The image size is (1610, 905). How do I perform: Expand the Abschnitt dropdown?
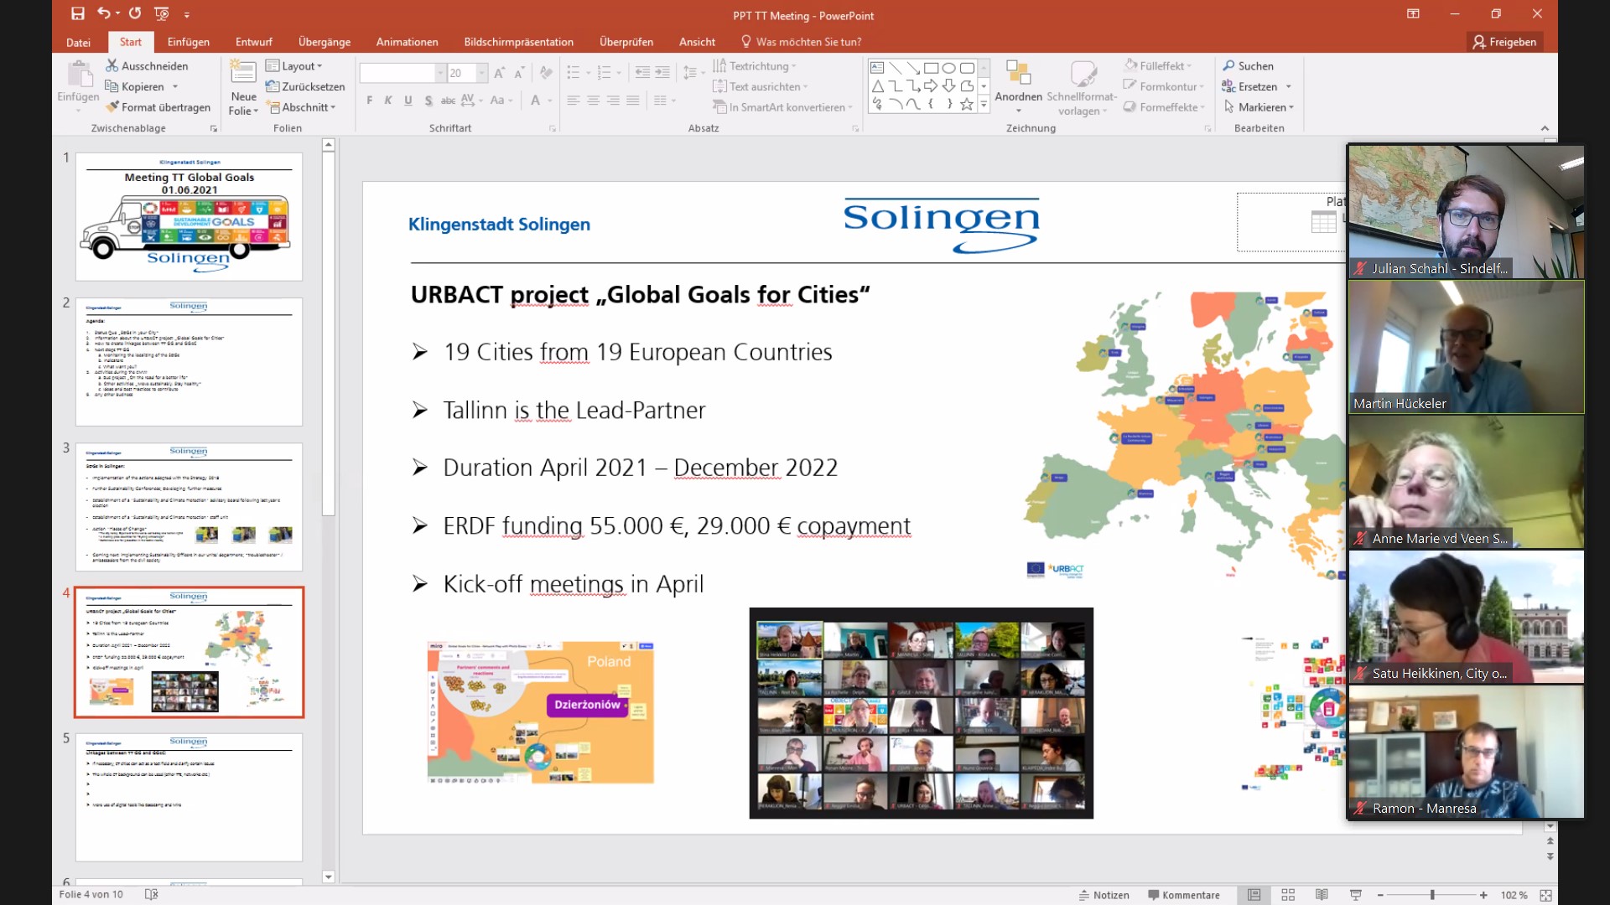[x=303, y=107]
